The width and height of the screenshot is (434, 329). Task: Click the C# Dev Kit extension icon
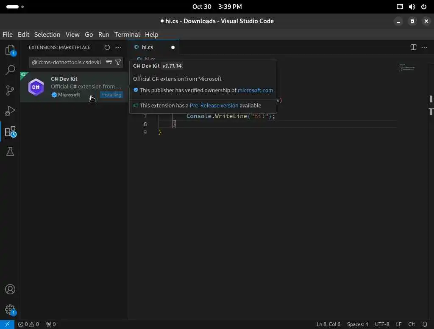(x=36, y=87)
